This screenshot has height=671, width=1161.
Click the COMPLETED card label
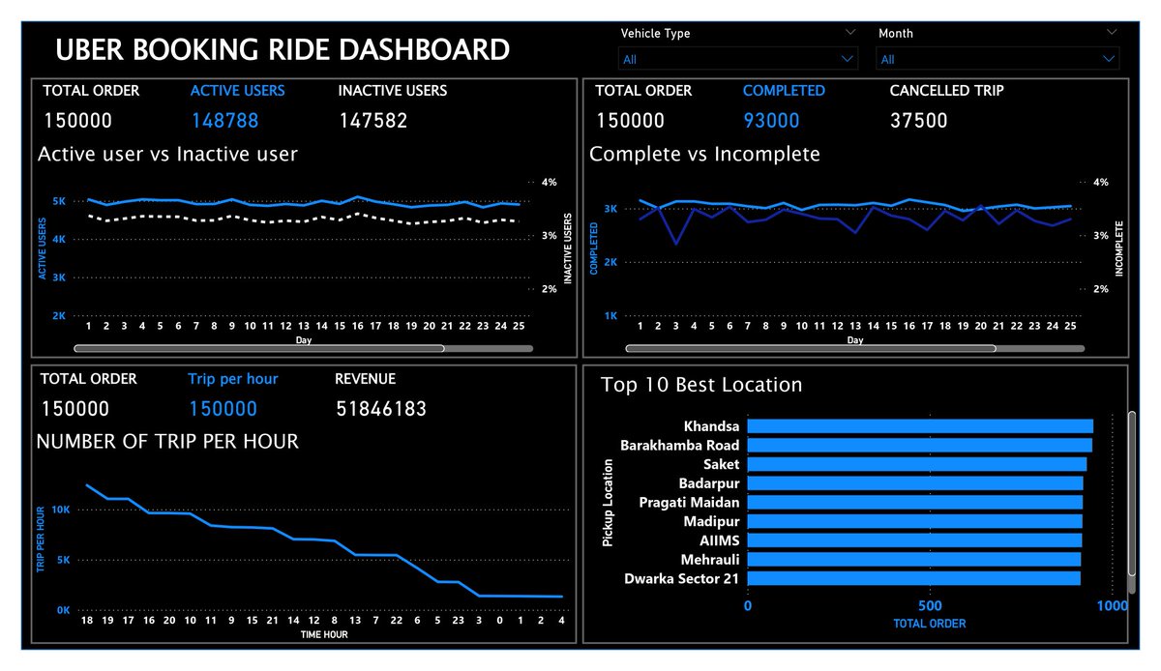click(x=784, y=91)
